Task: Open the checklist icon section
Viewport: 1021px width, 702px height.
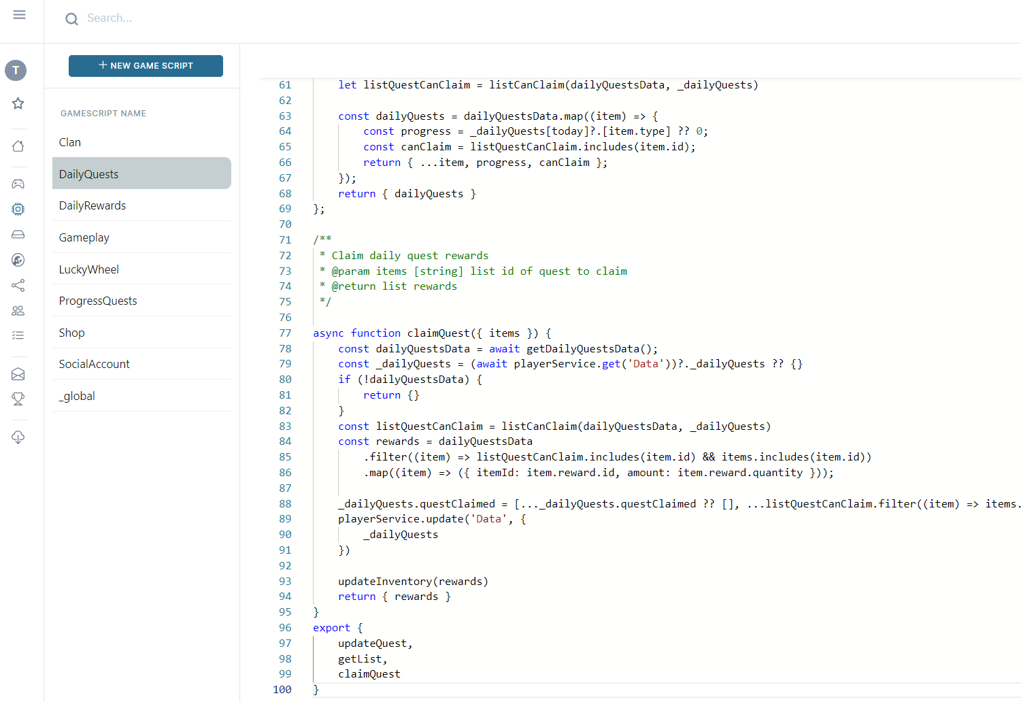Action: pyautogui.click(x=18, y=335)
